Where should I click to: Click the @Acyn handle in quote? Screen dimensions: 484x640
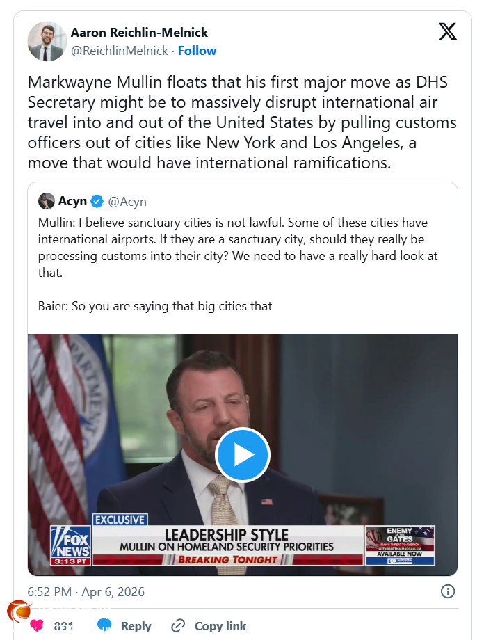127,202
